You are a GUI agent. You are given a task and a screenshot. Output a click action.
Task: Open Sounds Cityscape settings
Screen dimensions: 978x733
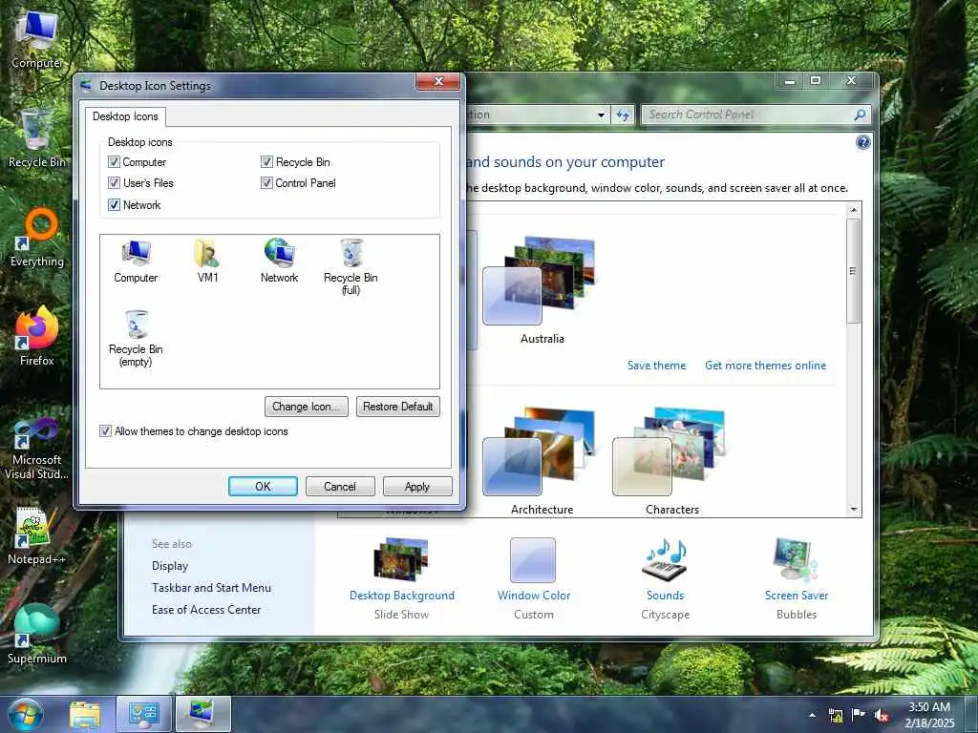pyautogui.click(x=665, y=577)
